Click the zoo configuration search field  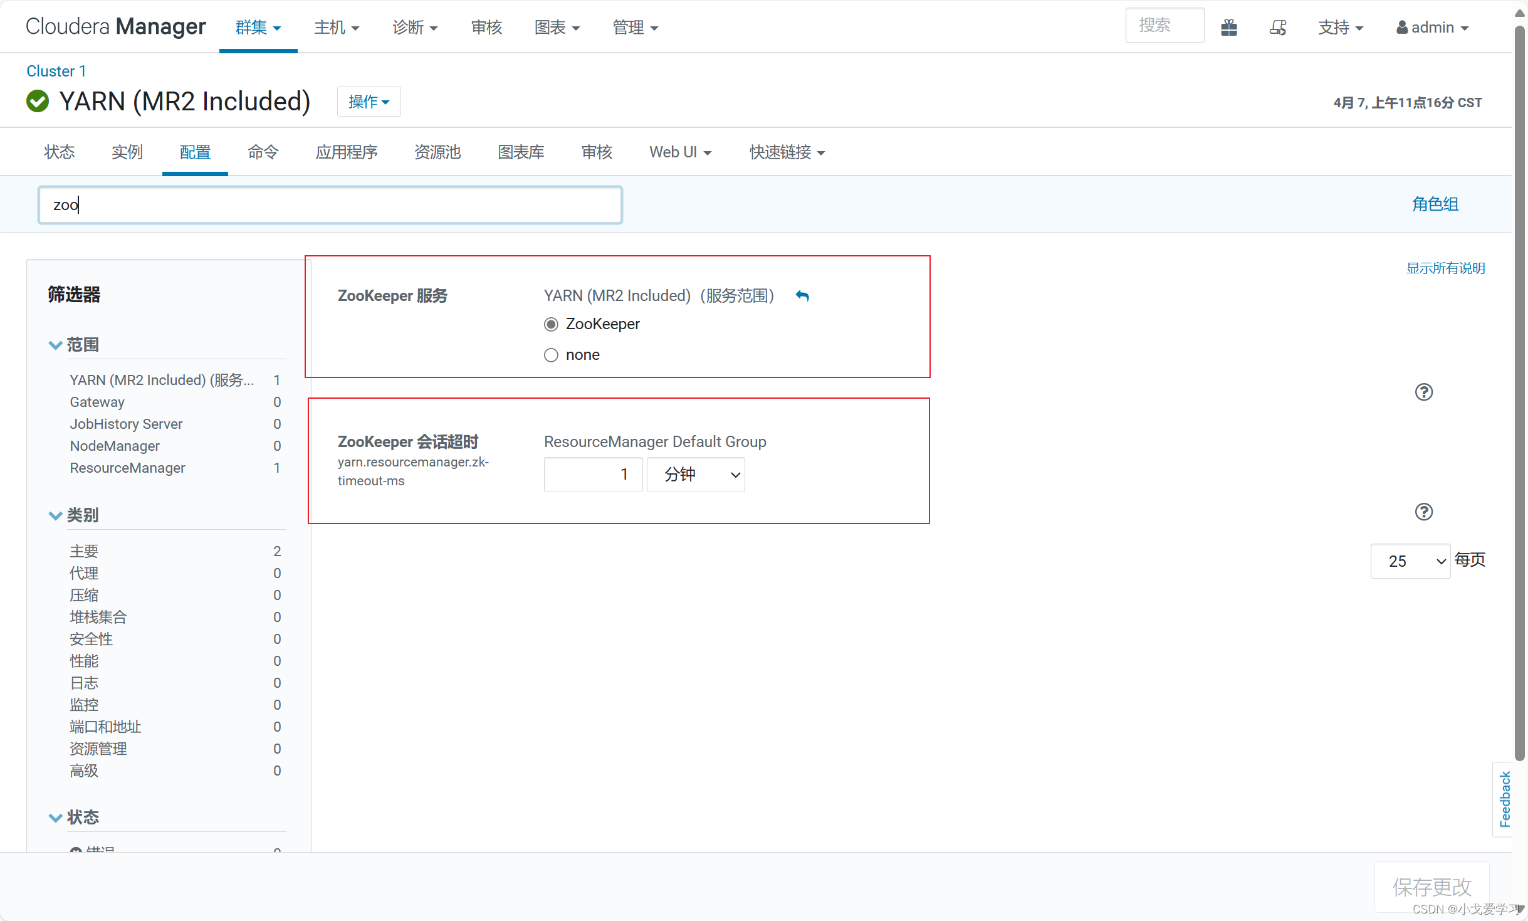(x=330, y=205)
